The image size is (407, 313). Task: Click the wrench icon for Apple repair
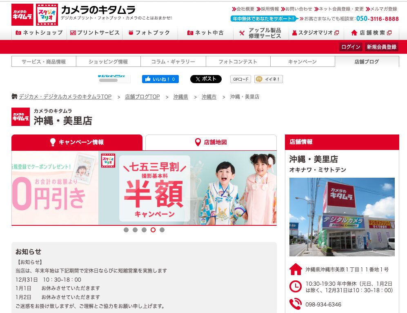242,33
